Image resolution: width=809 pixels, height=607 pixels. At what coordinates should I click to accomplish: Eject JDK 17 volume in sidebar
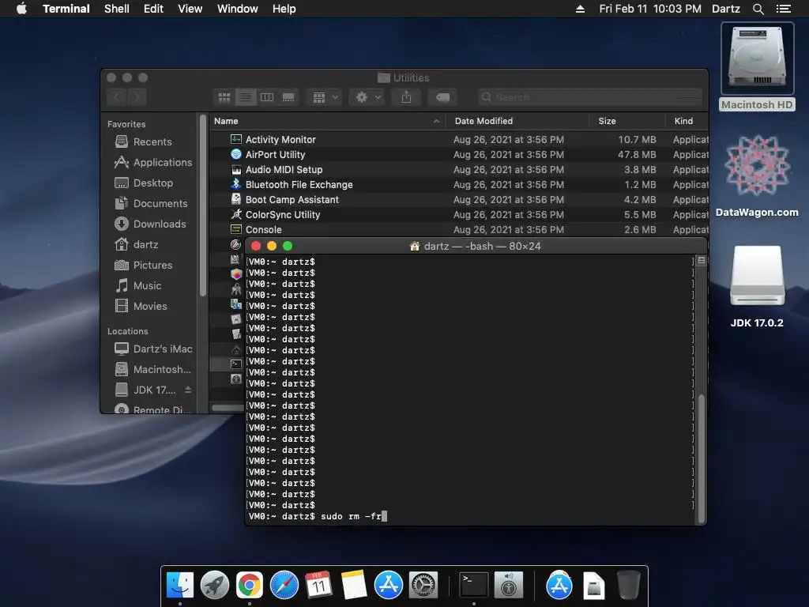(188, 390)
